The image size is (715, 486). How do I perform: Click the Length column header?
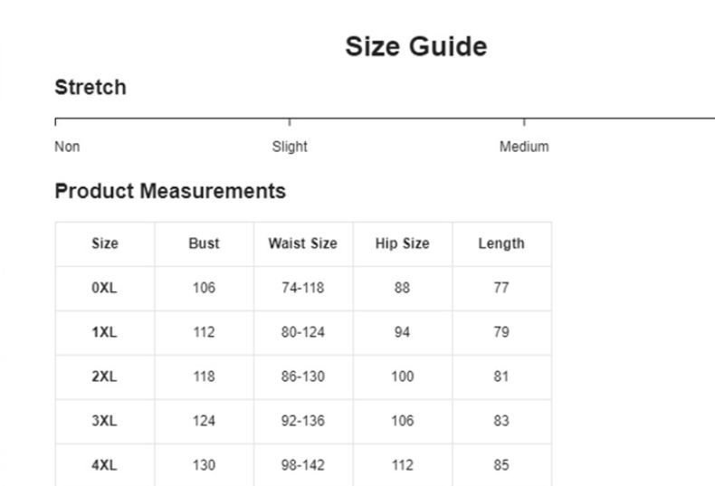(500, 243)
